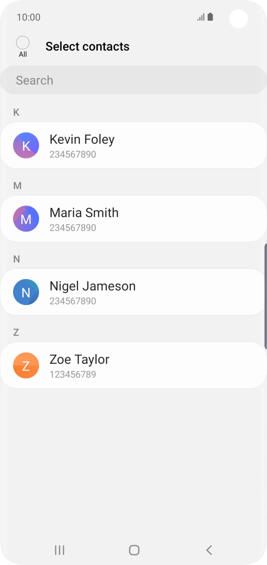Tap Maria Smith's M avatar icon
The image size is (267, 565).
(26, 219)
